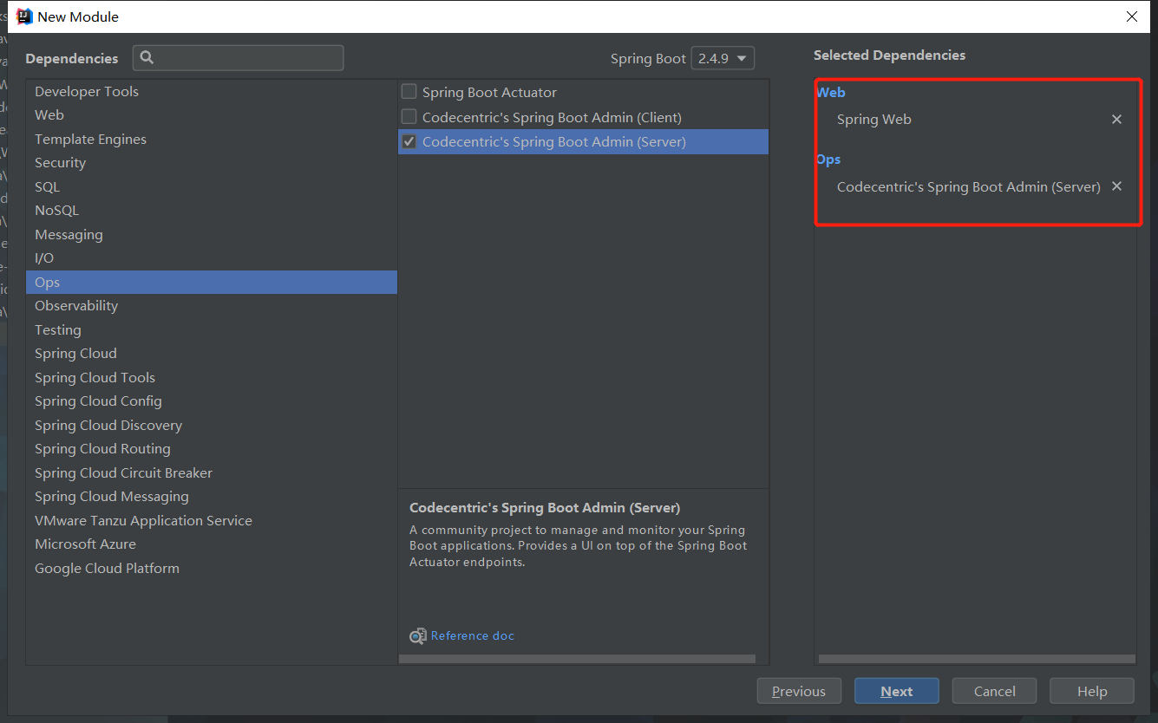This screenshot has height=723, width=1158.
Task: Go back with the Previous button
Action: (x=799, y=691)
